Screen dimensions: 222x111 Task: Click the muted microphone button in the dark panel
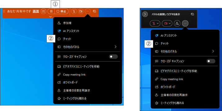(x=153, y=23)
